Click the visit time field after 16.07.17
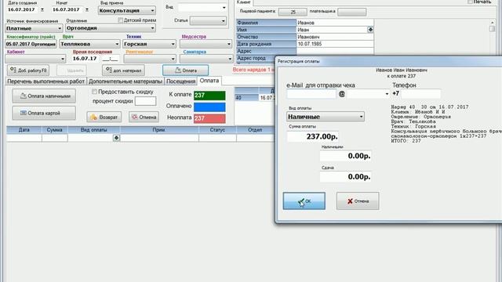502x282 pixels. click(111, 59)
